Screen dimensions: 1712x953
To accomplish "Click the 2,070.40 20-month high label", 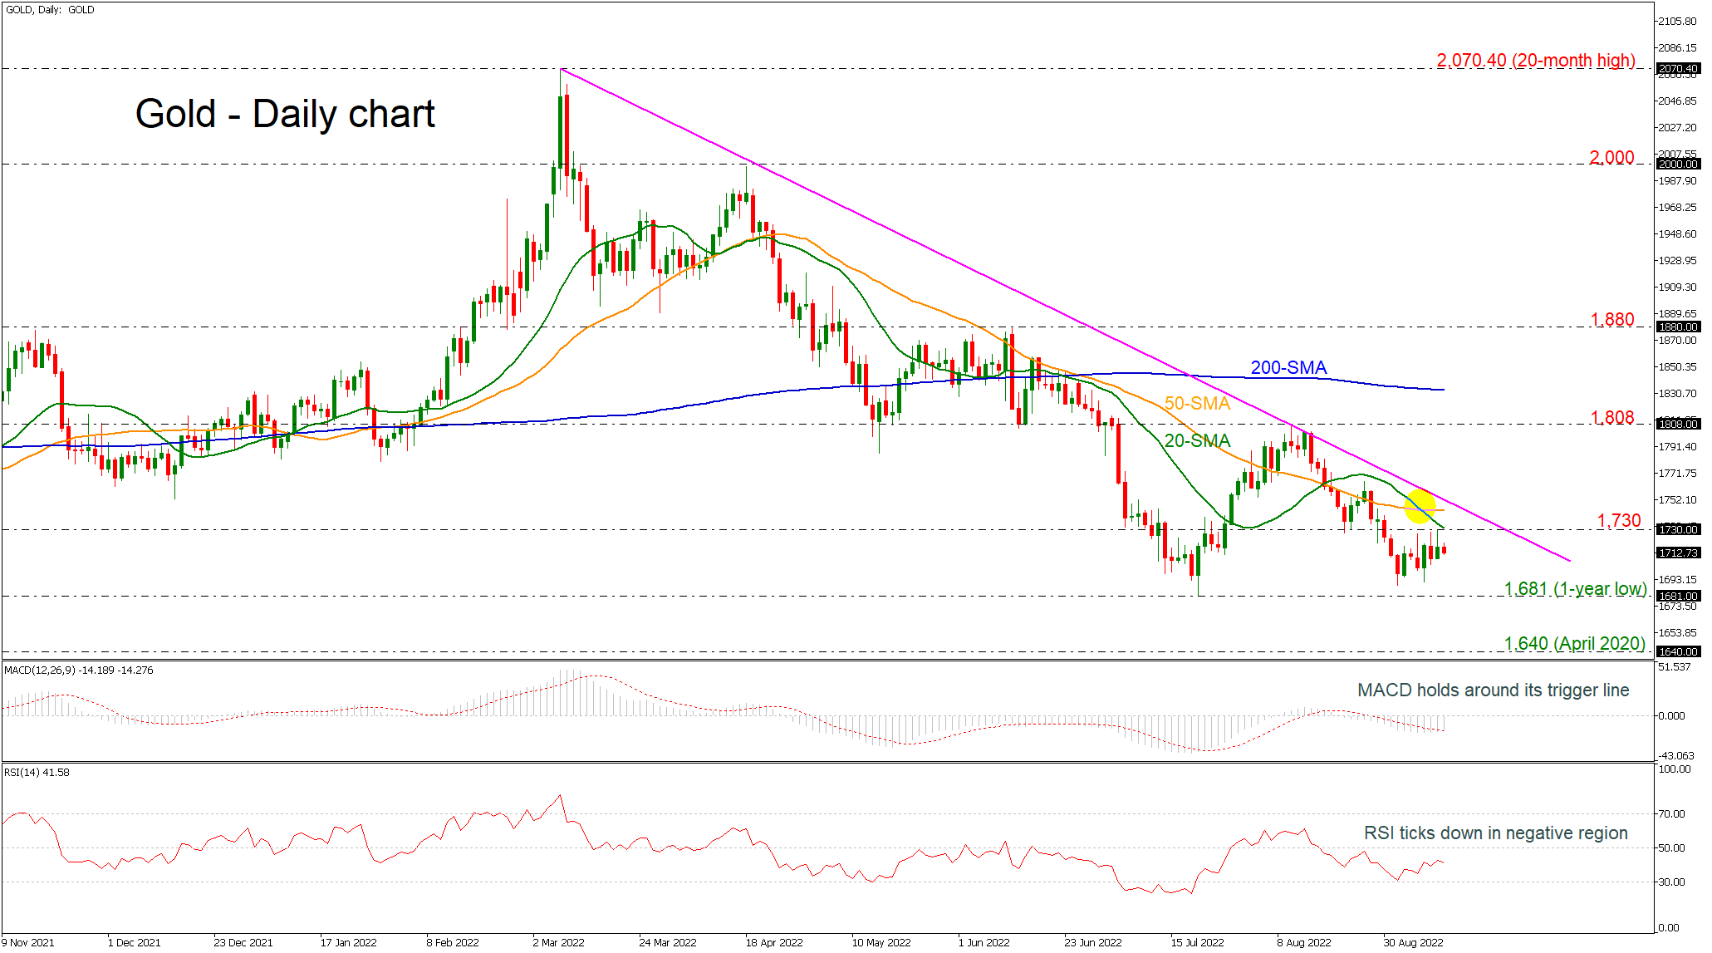I will point(1535,61).
